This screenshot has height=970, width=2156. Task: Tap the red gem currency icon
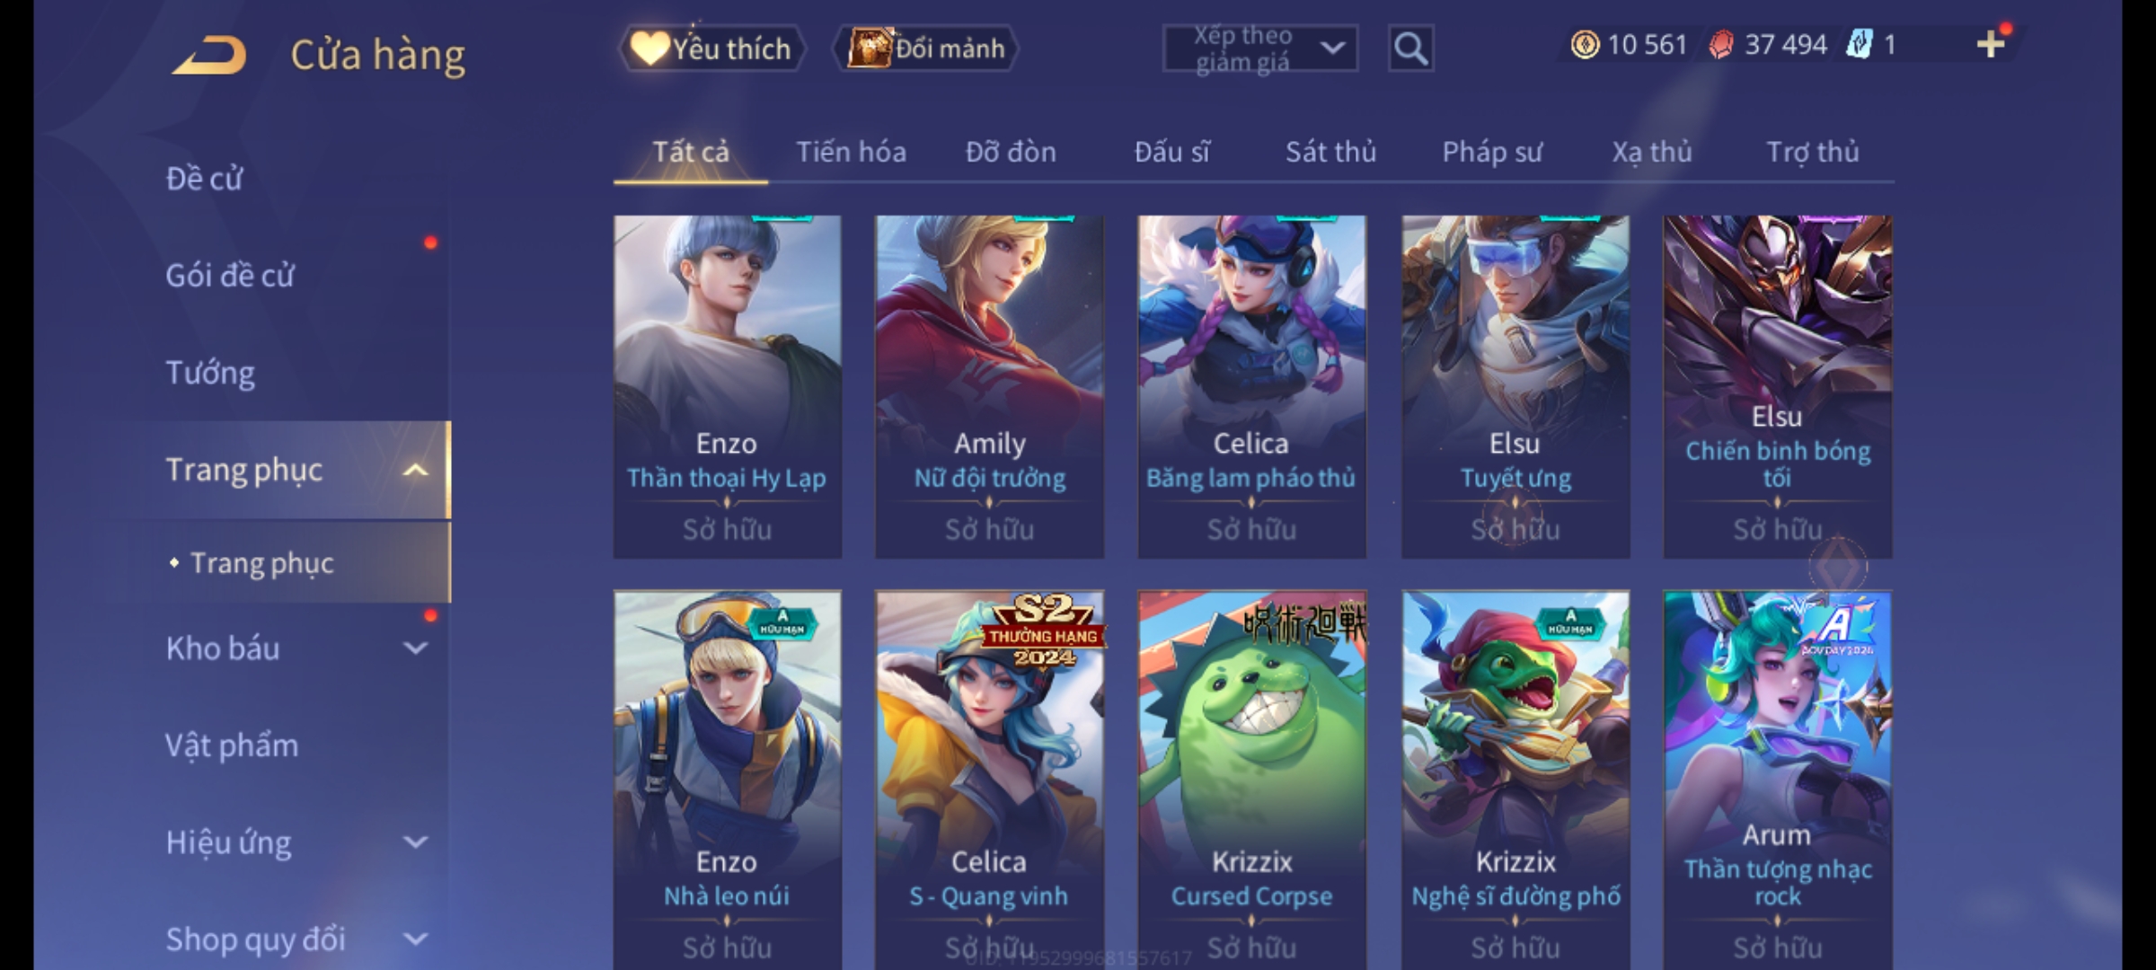coord(1720,44)
